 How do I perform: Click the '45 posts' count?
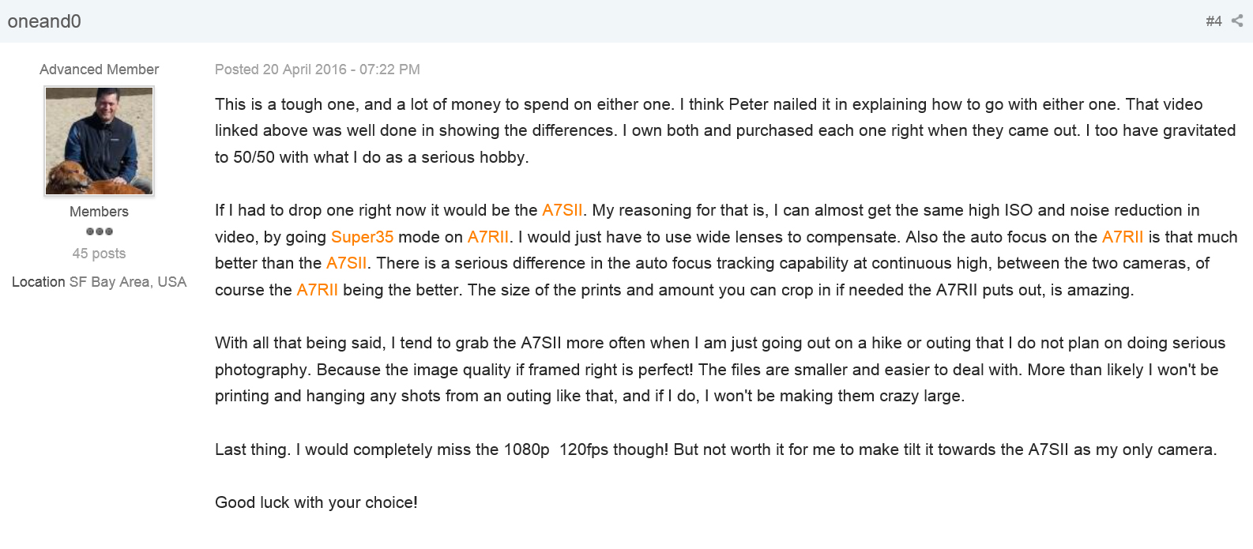[99, 254]
